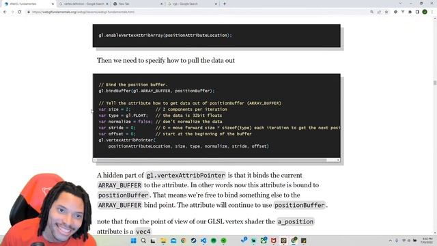Screen dimensions: 437x246
Task: Click the 'var size = 2;' code line
Action: tap(114, 109)
